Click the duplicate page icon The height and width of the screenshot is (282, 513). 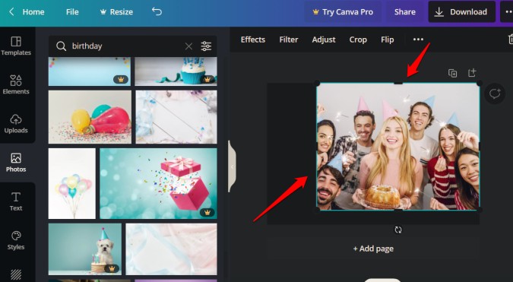point(452,73)
